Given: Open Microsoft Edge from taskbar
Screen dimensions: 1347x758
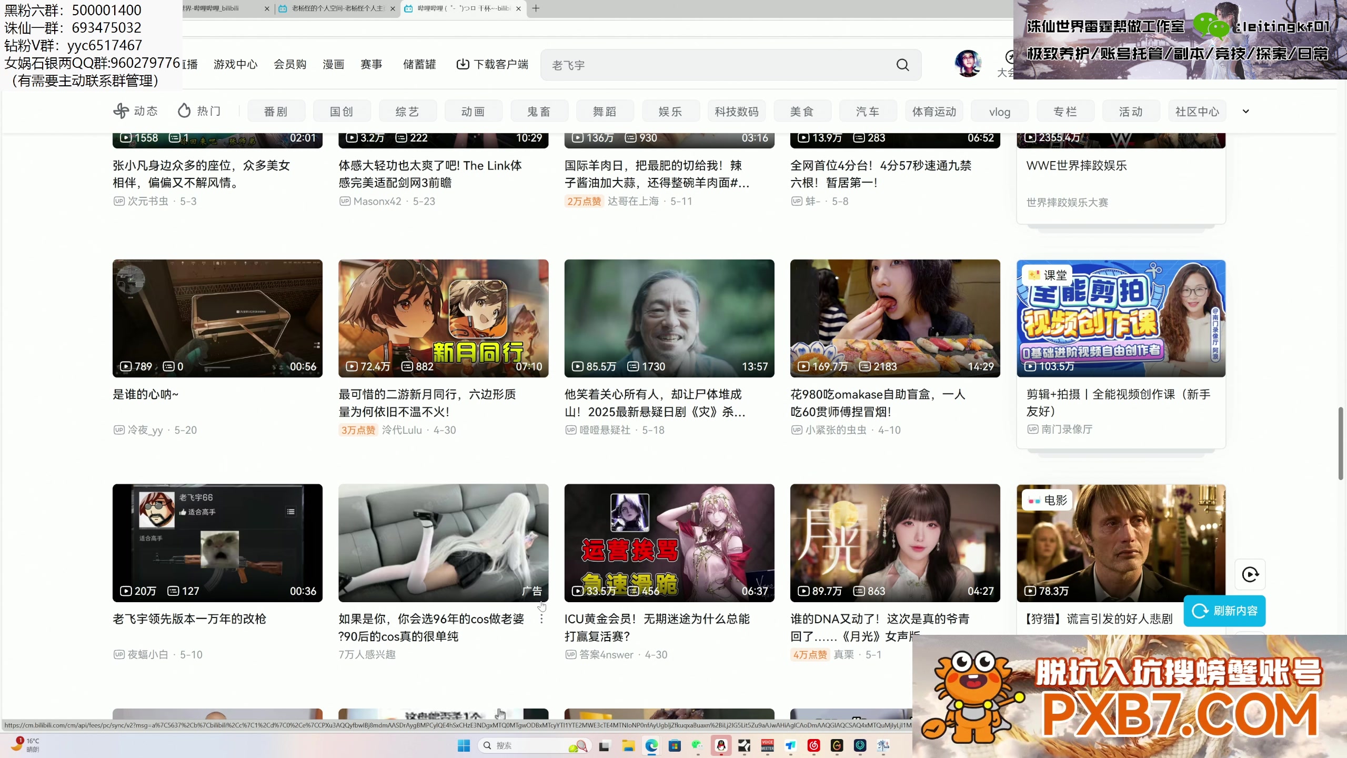Looking at the screenshot, I should [651, 745].
